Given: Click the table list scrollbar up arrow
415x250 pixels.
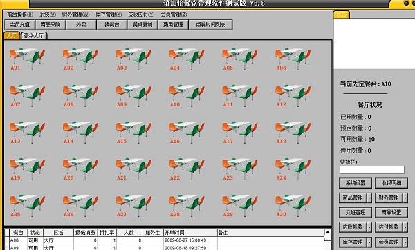Looking at the screenshot, I should point(328,232).
